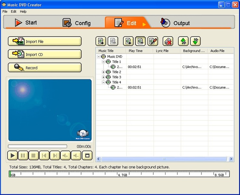Open the File menu

point(5,11)
